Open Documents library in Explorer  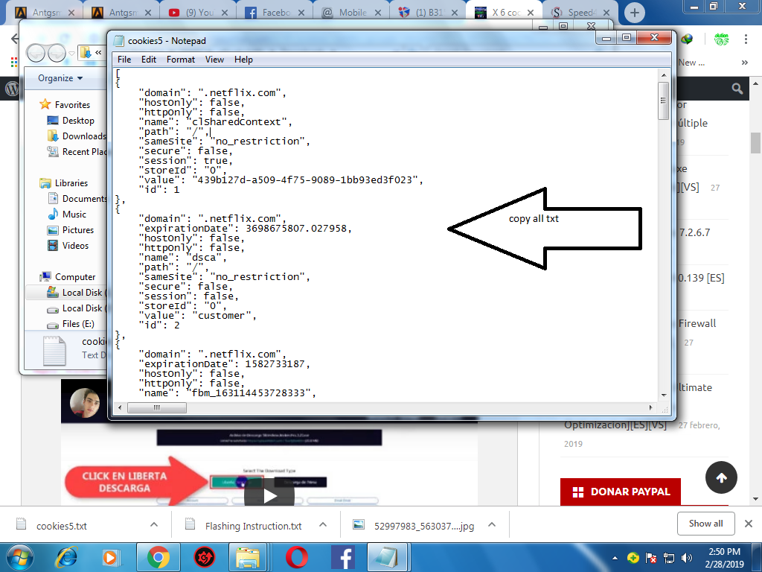77,198
